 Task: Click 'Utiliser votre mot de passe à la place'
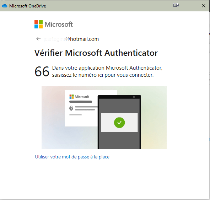coord(72,157)
